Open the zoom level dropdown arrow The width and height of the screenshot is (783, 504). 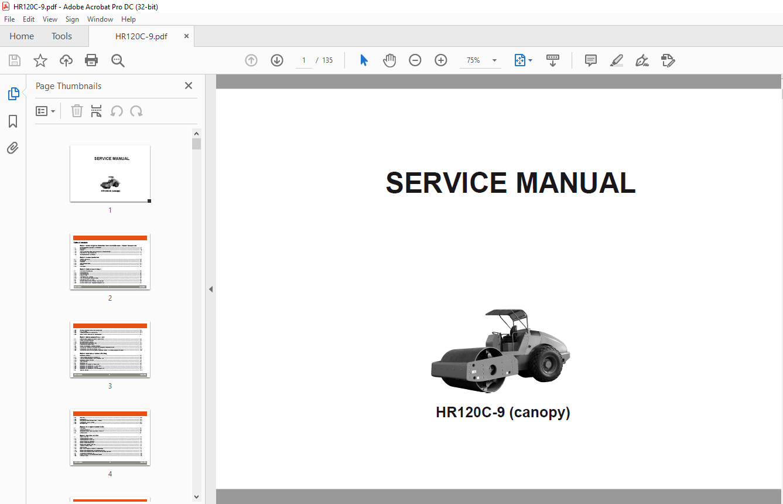[x=494, y=60]
